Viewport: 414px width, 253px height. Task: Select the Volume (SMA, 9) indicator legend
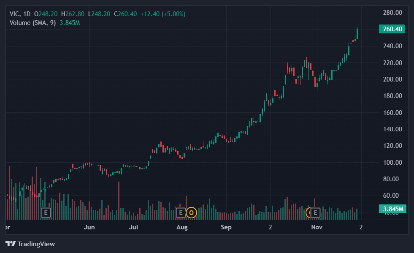(33, 22)
